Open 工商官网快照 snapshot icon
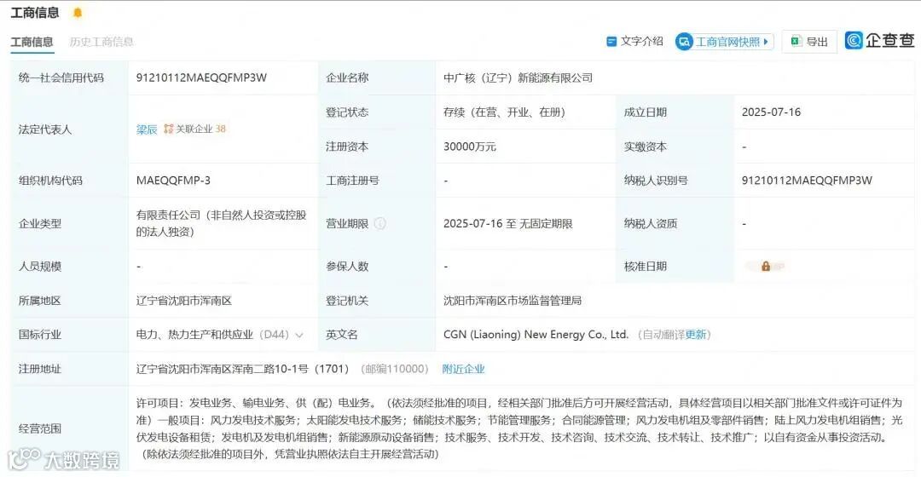921x477 pixels. pos(684,42)
